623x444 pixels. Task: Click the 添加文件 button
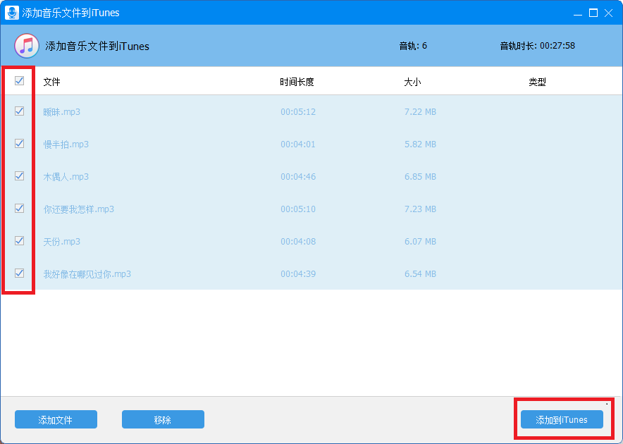tap(56, 419)
